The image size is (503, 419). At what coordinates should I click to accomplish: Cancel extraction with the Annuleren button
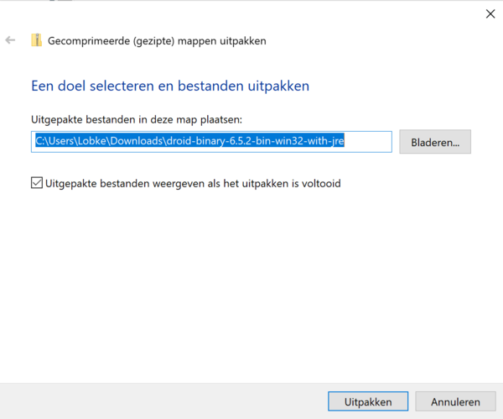(455, 402)
